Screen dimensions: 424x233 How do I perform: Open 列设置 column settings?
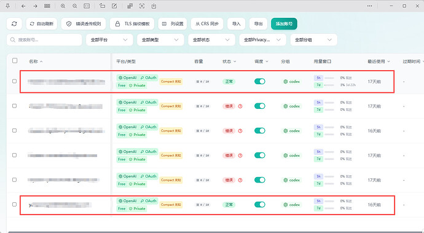[173, 24]
